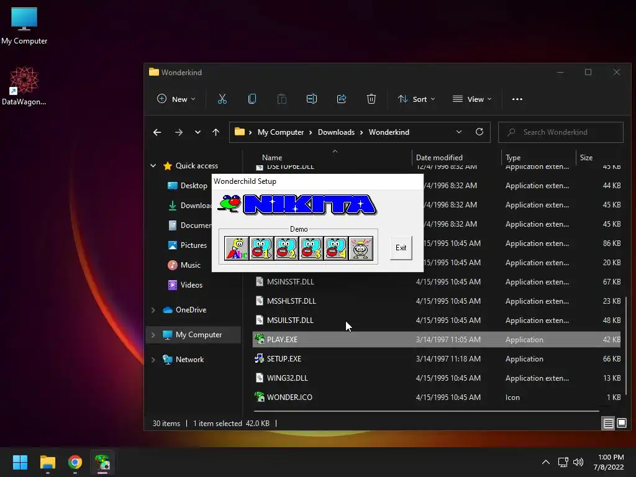Sort files by Size column header
The height and width of the screenshot is (477, 636).
pos(586,157)
